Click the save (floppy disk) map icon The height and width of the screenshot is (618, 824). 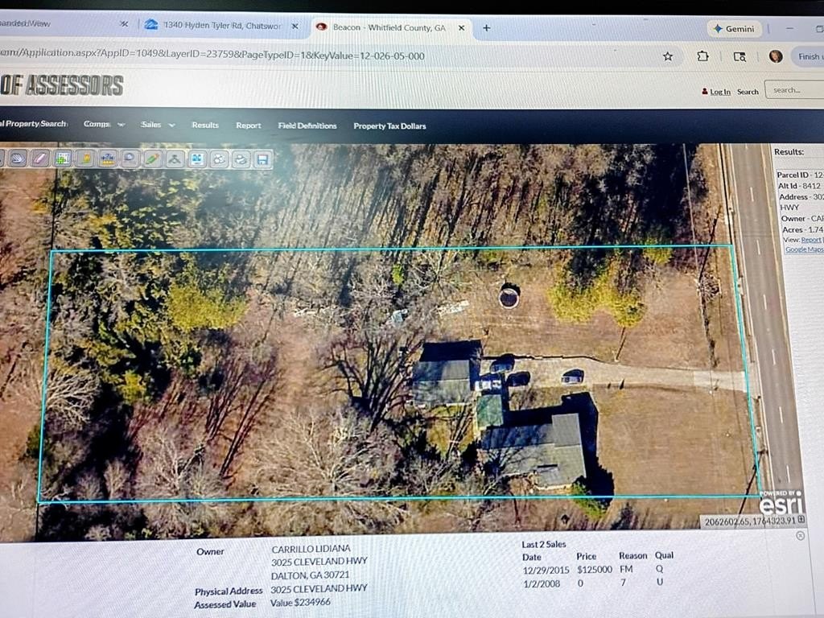[x=262, y=159]
